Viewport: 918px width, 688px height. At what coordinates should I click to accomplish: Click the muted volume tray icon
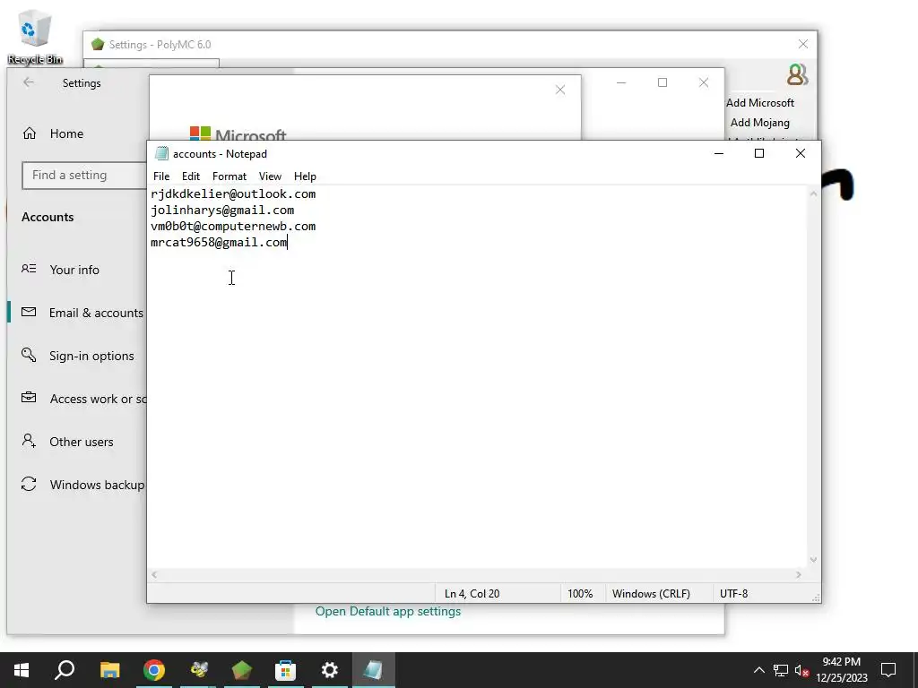tap(802, 670)
